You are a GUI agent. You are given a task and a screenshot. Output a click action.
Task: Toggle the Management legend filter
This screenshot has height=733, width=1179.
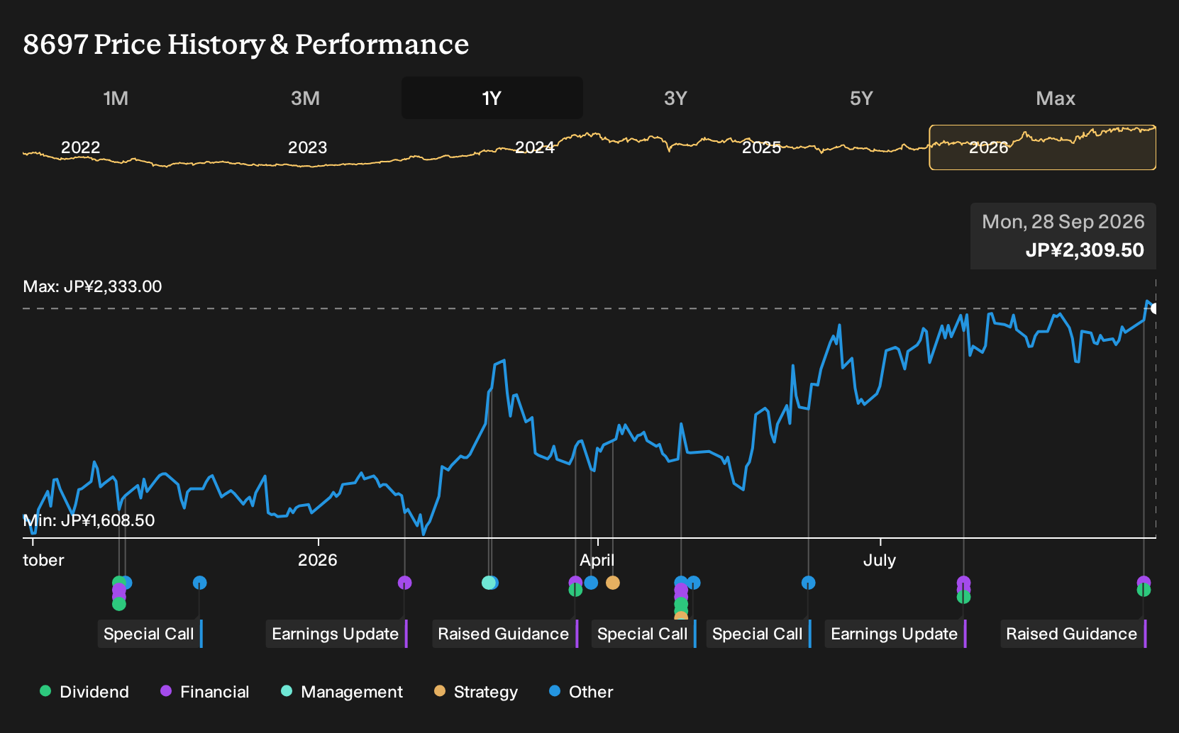(x=342, y=692)
